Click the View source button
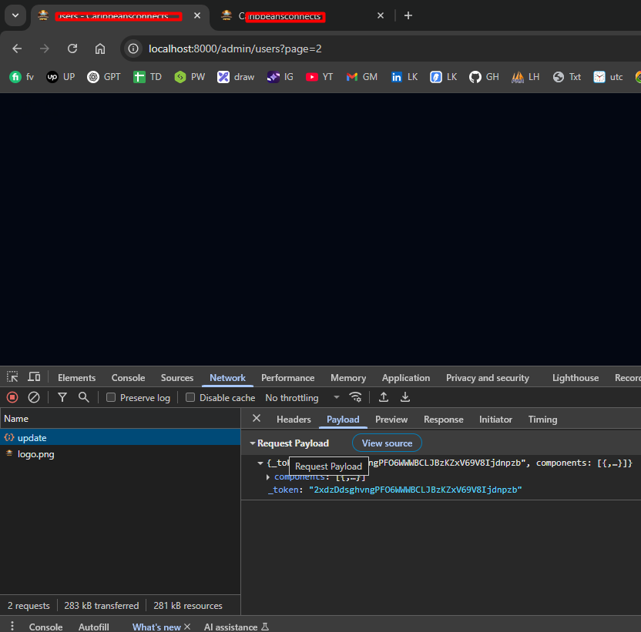 (387, 443)
